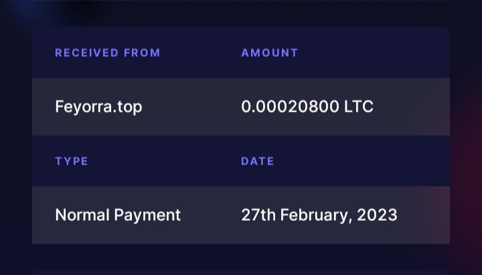Click the DATE header label

[x=257, y=161]
